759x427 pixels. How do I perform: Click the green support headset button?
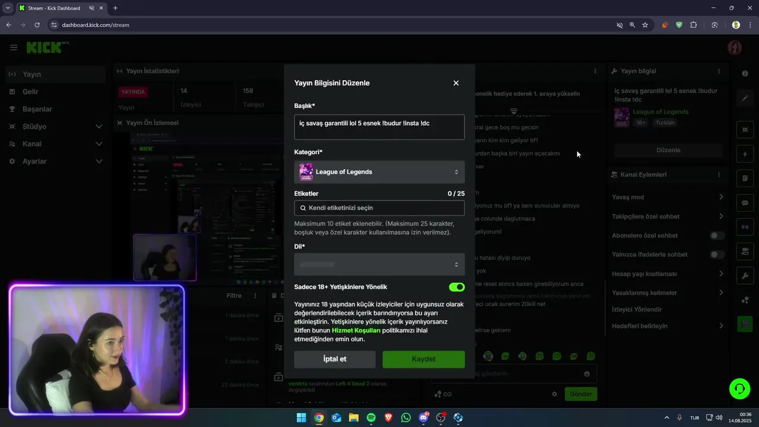739,389
